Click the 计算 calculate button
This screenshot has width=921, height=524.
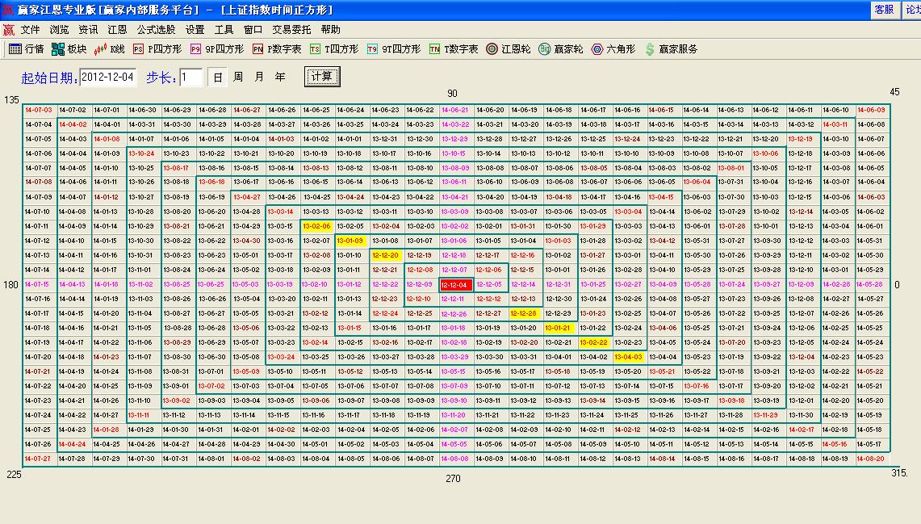322,77
